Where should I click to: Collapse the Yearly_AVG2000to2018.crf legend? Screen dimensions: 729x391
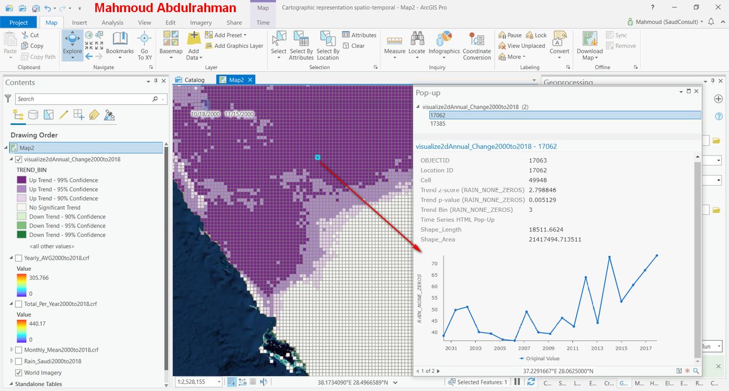pyautogui.click(x=12, y=258)
